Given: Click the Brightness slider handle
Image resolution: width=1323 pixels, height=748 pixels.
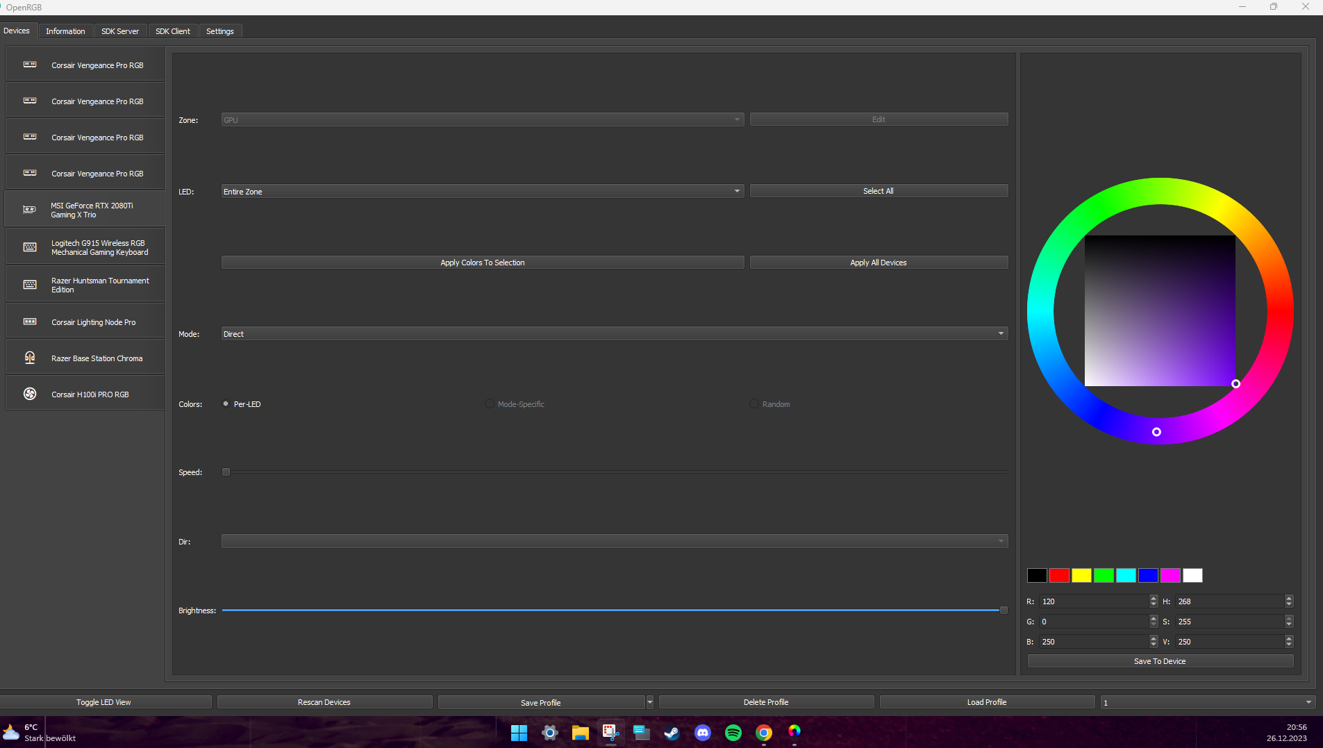Looking at the screenshot, I should pyautogui.click(x=1004, y=610).
